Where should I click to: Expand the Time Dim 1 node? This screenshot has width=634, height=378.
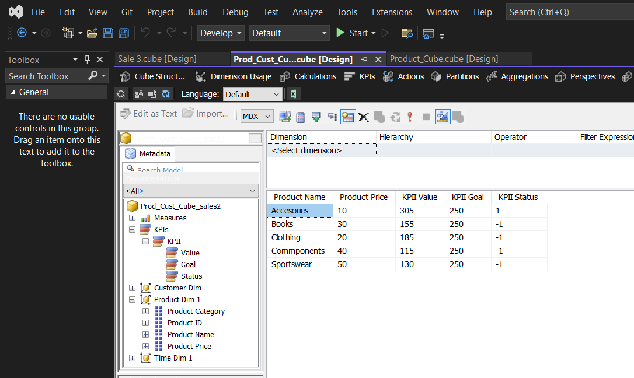(x=132, y=358)
